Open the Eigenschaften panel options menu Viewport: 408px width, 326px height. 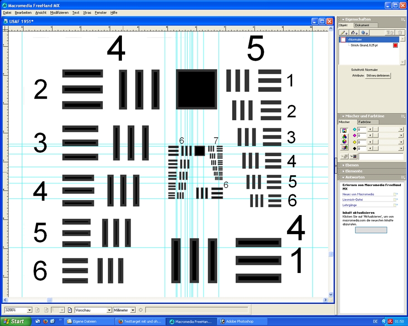(x=403, y=19)
